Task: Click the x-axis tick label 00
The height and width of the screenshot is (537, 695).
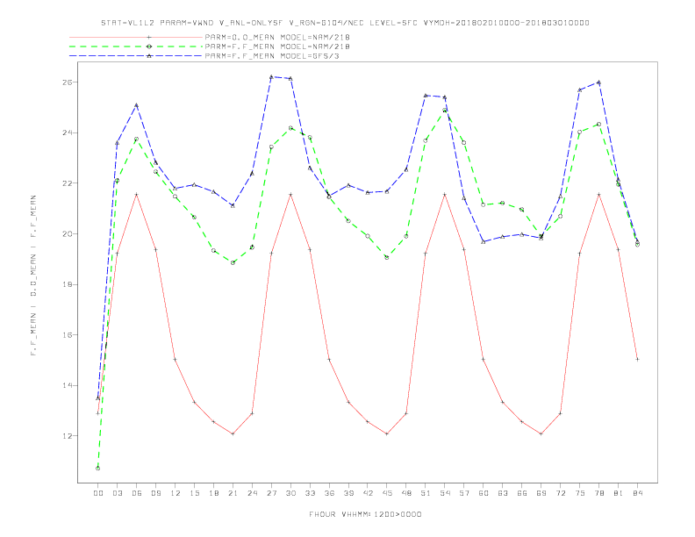Action: pyautogui.click(x=98, y=493)
